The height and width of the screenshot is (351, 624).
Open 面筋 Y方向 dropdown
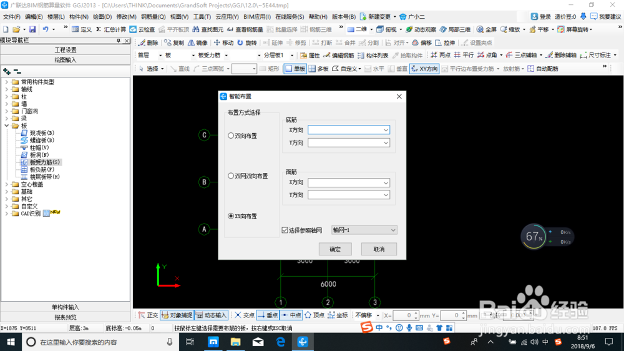386,195
